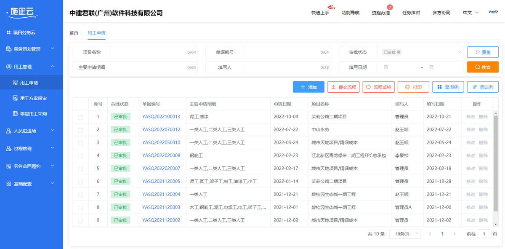Click the orange 搜索 button
Viewport: 505px width, 249px height.
(x=483, y=67)
